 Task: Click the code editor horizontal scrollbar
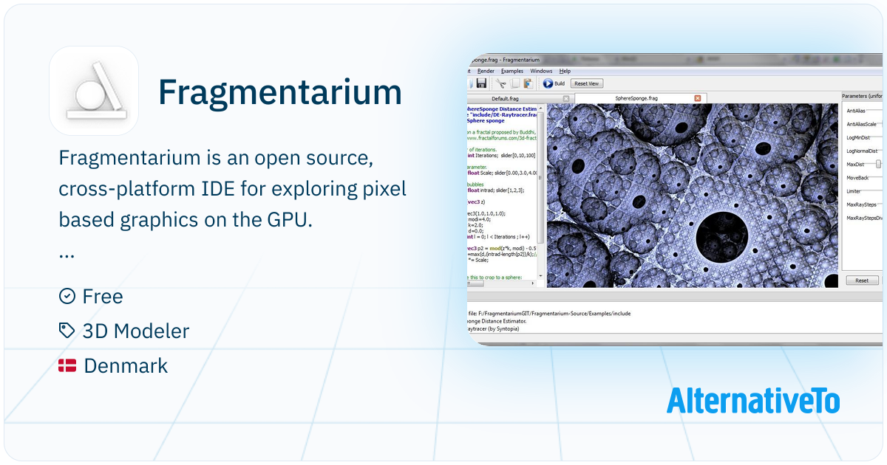[475, 283]
